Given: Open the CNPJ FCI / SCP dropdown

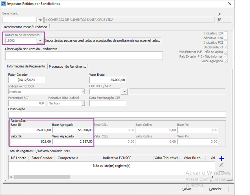Looking at the screenshot, I should (124, 91).
